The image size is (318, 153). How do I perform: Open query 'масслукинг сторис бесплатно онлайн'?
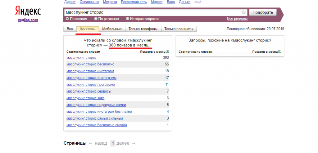pyautogui.click(x=97, y=125)
